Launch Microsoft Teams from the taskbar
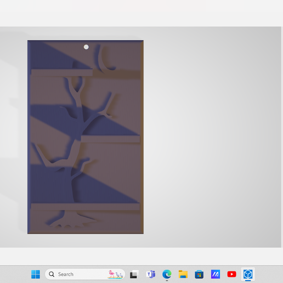Screen dimensions: 283x283 pos(151,274)
